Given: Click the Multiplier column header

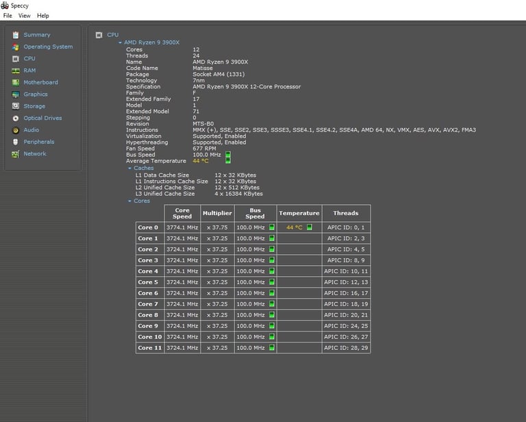Looking at the screenshot, I should pos(217,213).
